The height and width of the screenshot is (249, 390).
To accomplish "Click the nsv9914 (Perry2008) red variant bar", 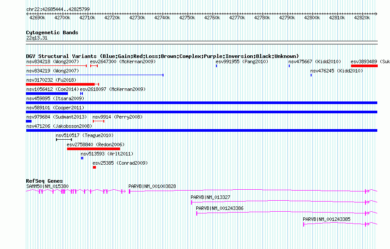I will tap(99, 121).
